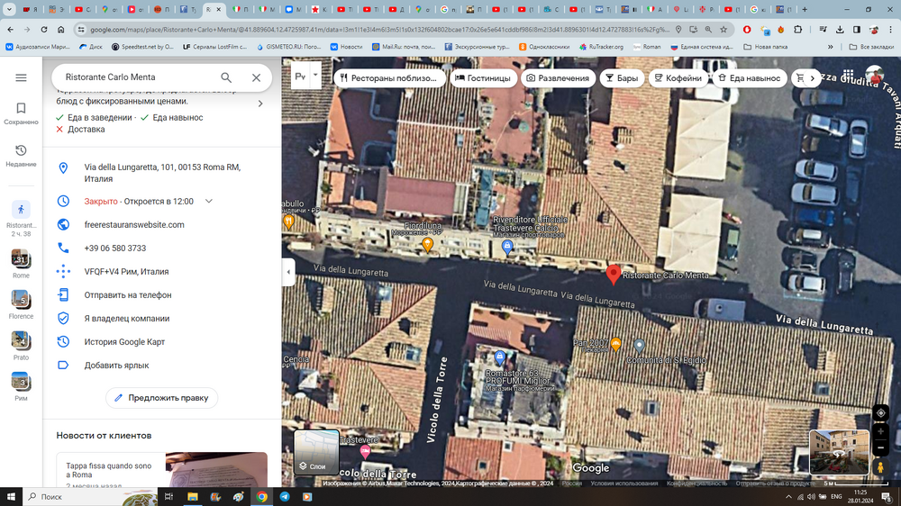Screen dimensions: 901x506
Task: Click the Предложить правку button
Action: point(161,397)
